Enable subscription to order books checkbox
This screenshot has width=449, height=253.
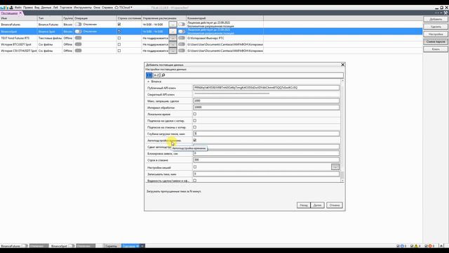click(x=195, y=127)
